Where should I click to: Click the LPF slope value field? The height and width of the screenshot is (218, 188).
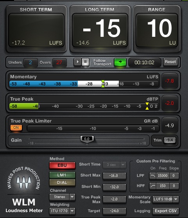(x=174, y=176)
